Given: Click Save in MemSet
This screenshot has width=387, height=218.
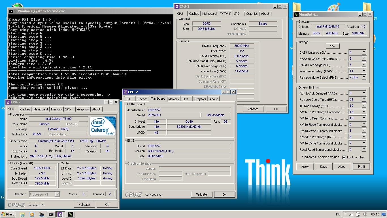Looking at the screenshot, I should [324, 167].
